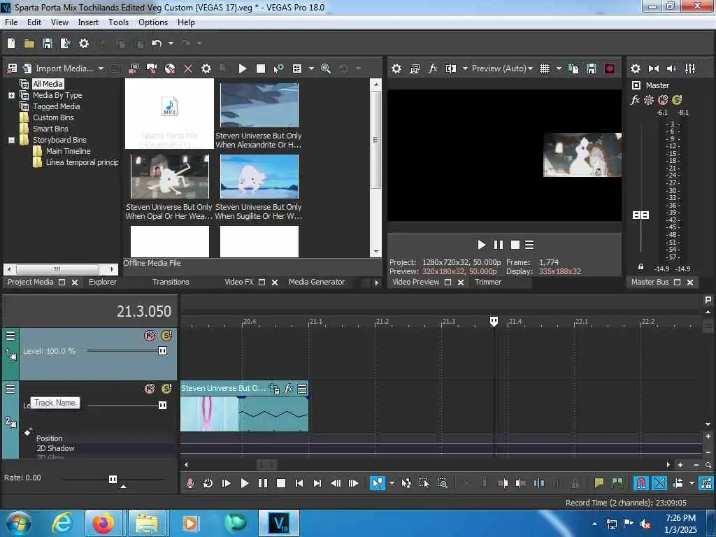Screen dimensions: 716x537
Task: Solo video track 2
Action: [x=166, y=389]
